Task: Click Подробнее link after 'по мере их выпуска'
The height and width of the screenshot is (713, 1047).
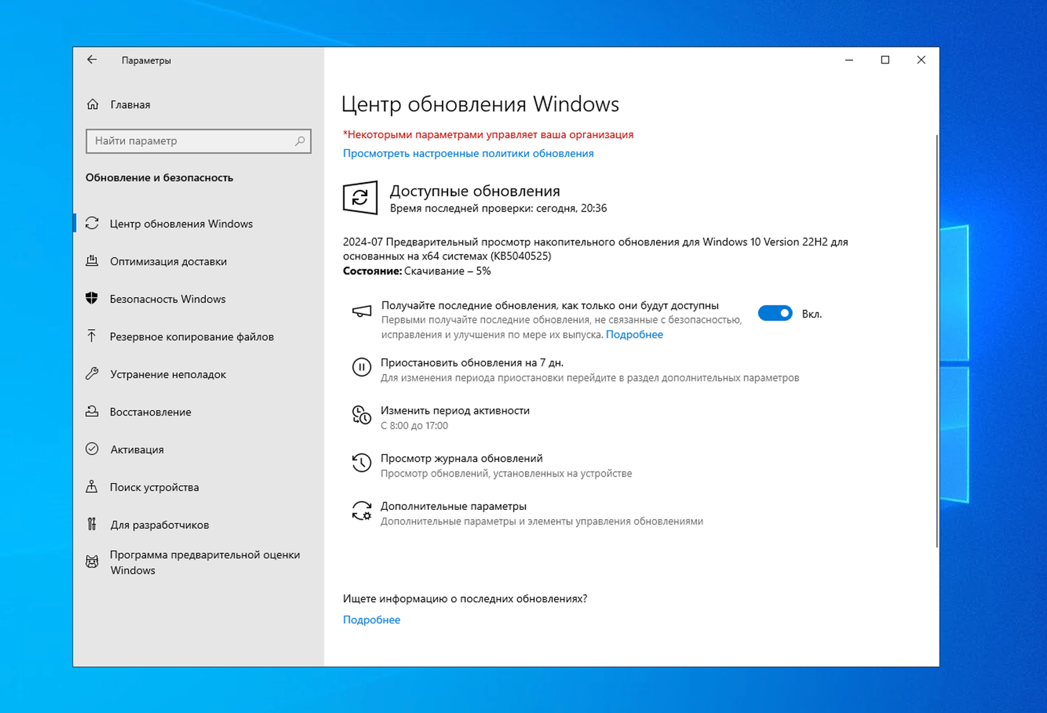Action: [x=634, y=335]
